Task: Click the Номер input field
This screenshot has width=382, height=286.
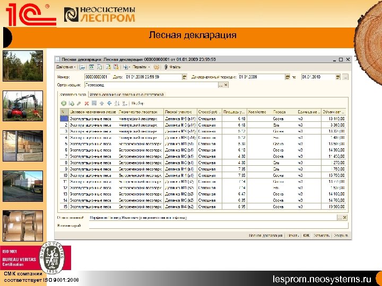Action: (97, 77)
